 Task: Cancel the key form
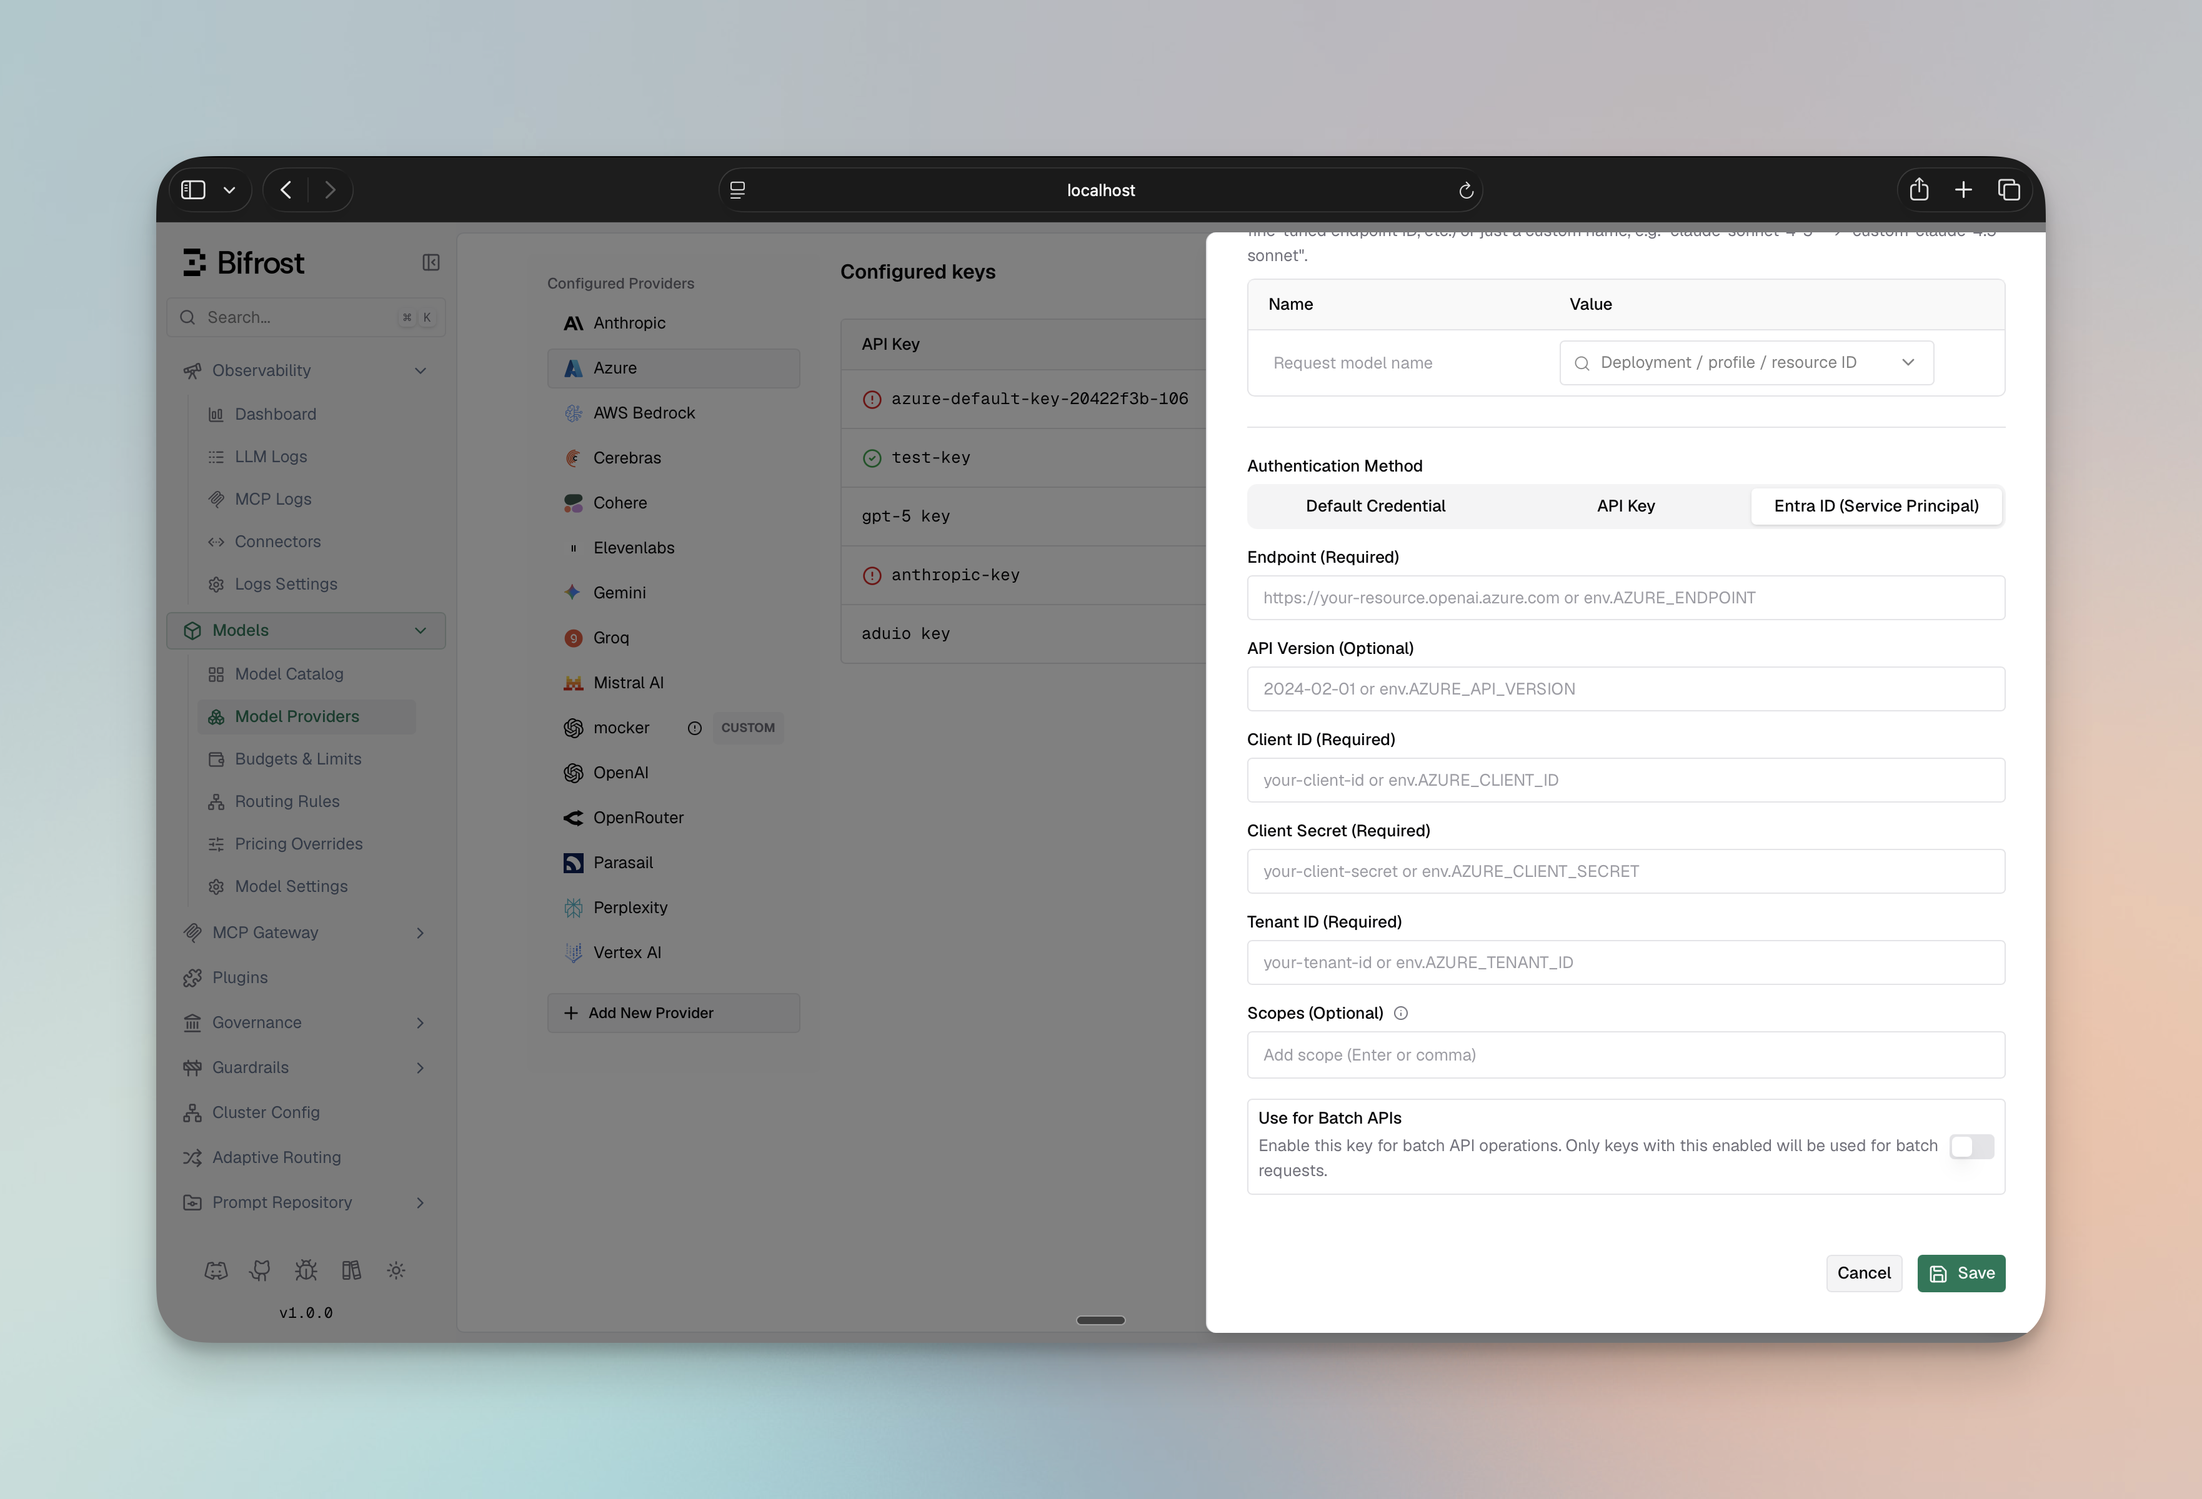1864,1274
